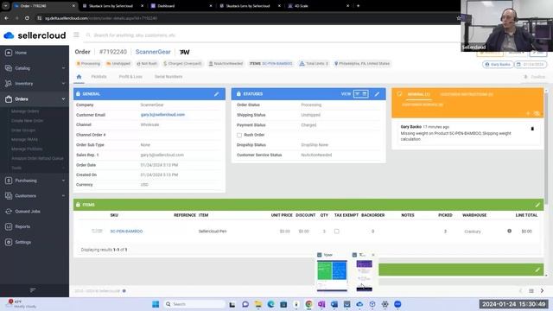Click the Windows taskbar search box

(x=194, y=304)
